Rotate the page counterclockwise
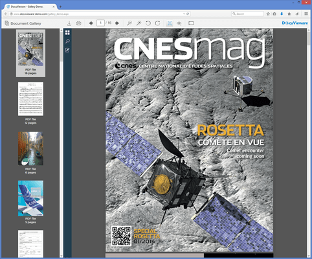This screenshot has height=259, width=312. click(148, 23)
